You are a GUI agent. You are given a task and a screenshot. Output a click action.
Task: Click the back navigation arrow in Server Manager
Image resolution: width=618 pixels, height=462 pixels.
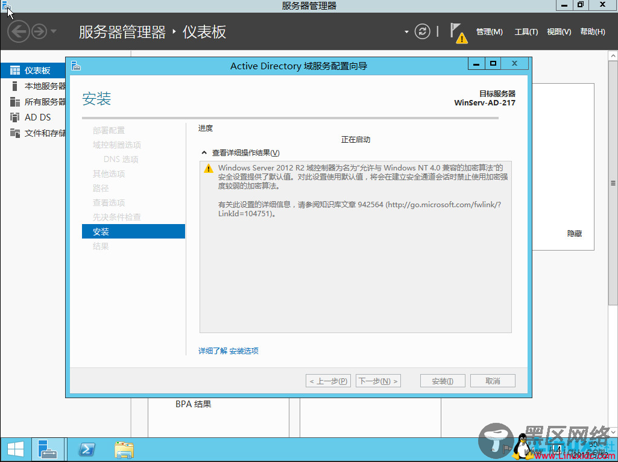[19, 31]
